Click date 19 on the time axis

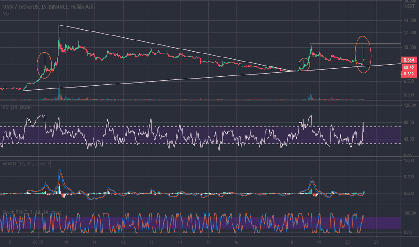(x=319, y=242)
